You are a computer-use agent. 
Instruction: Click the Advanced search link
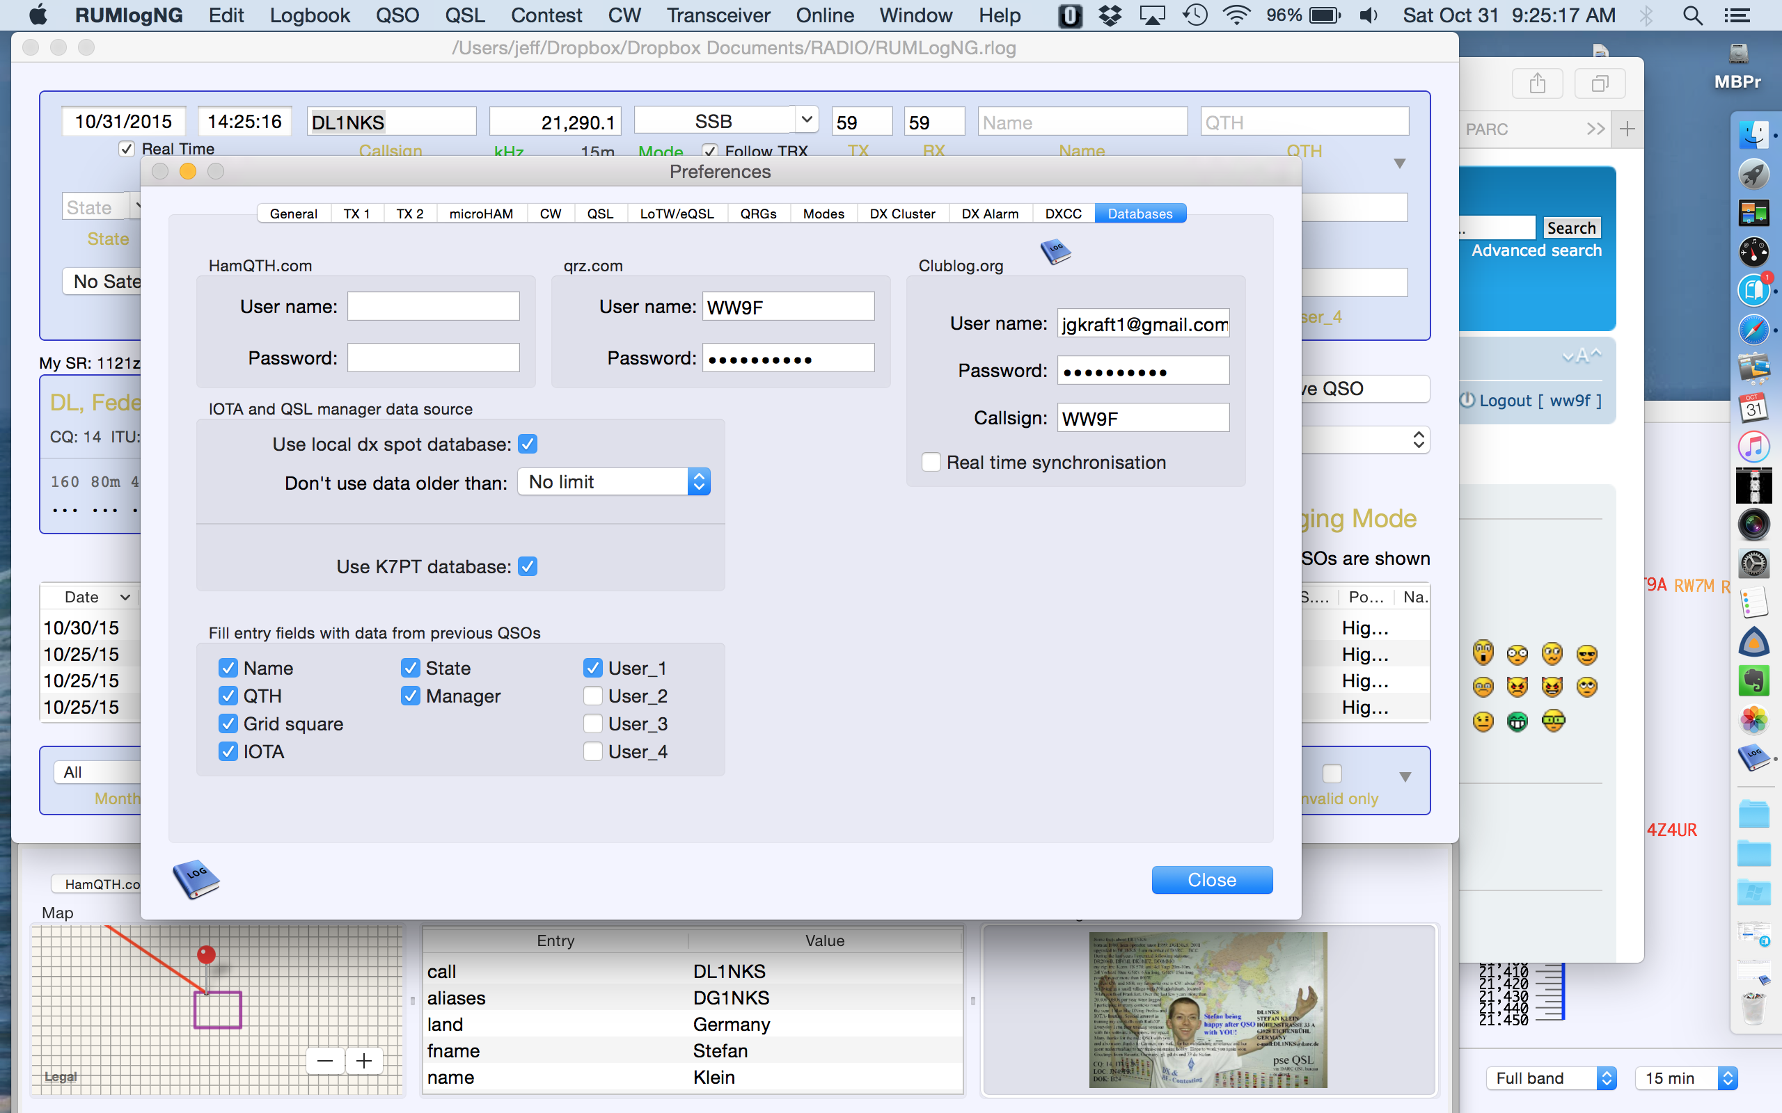(1536, 250)
